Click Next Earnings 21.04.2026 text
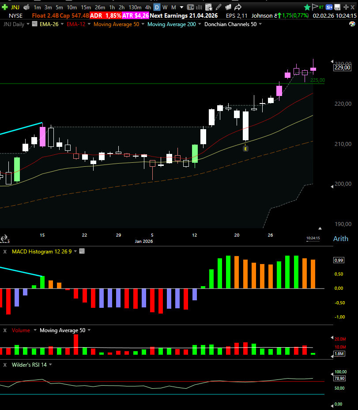The width and height of the screenshot is (358, 410). coord(184,15)
